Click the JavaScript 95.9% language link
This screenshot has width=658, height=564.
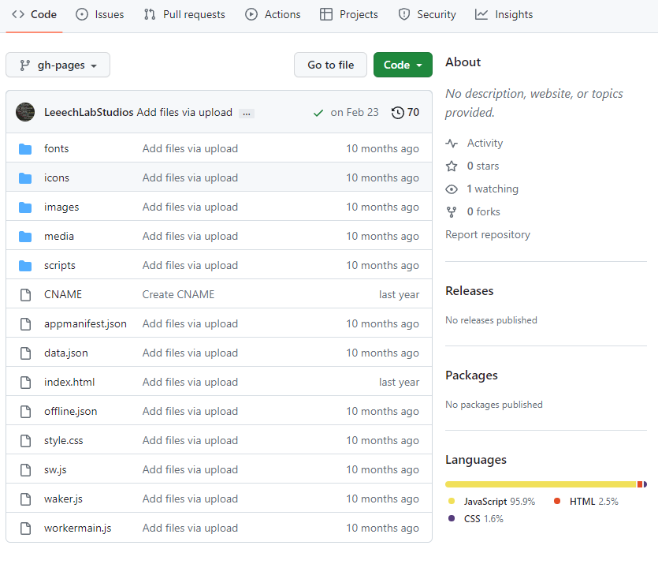pyautogui.click(x=492, y=502)
